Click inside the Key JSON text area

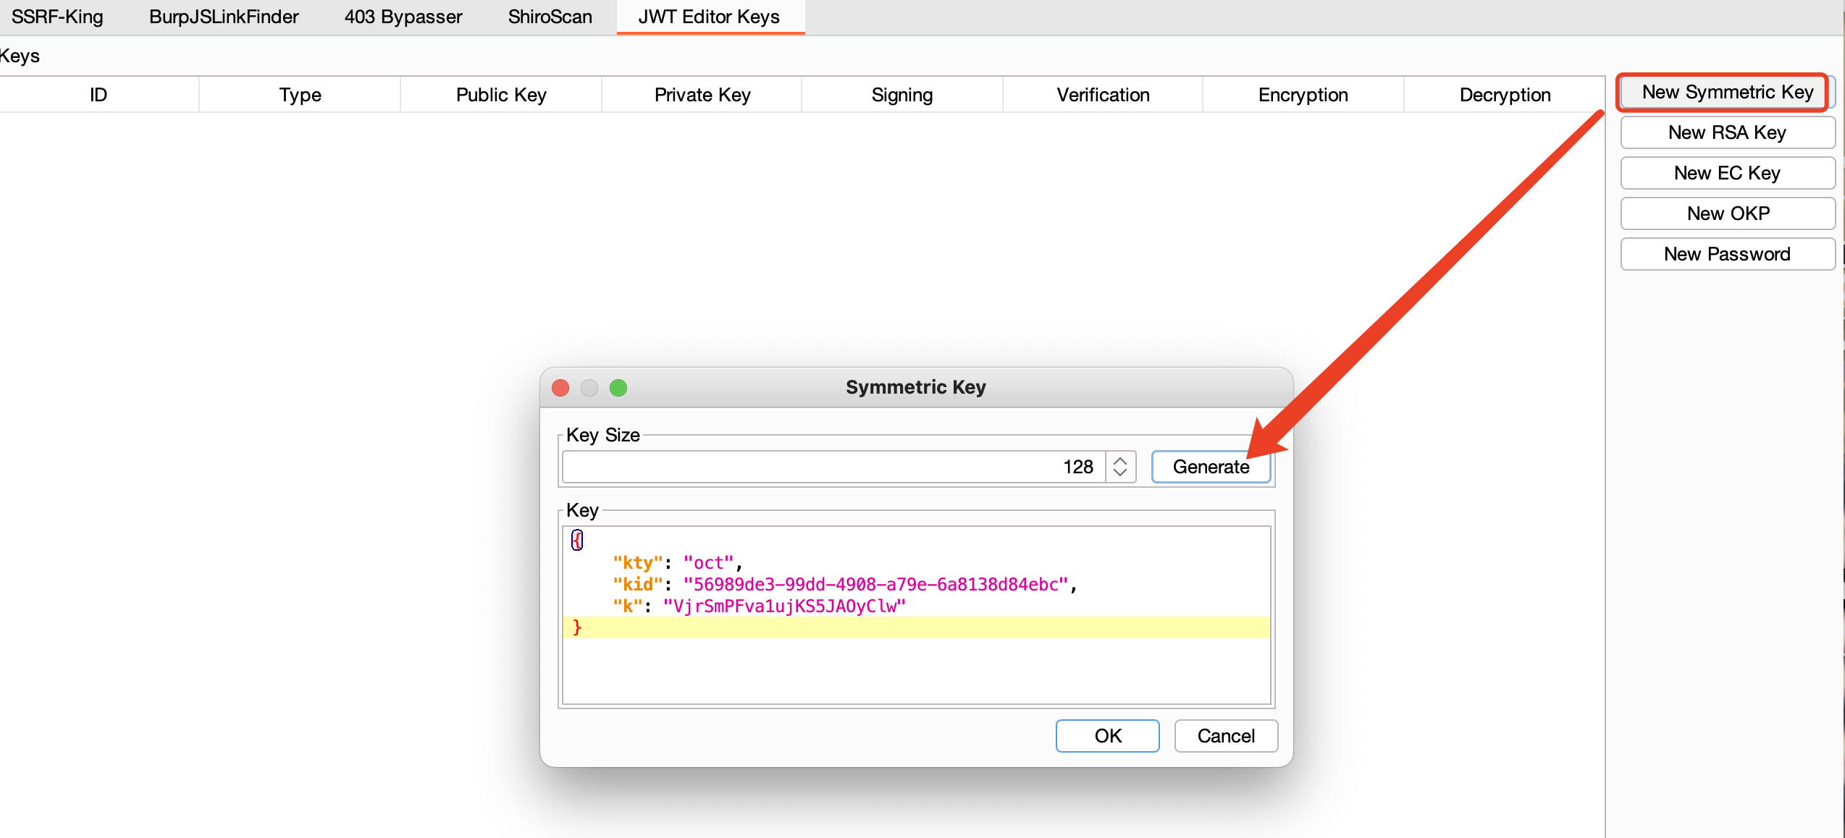click(915, 666)
